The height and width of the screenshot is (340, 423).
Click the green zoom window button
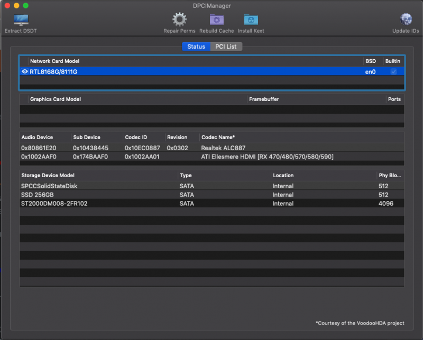coord(26,5)
